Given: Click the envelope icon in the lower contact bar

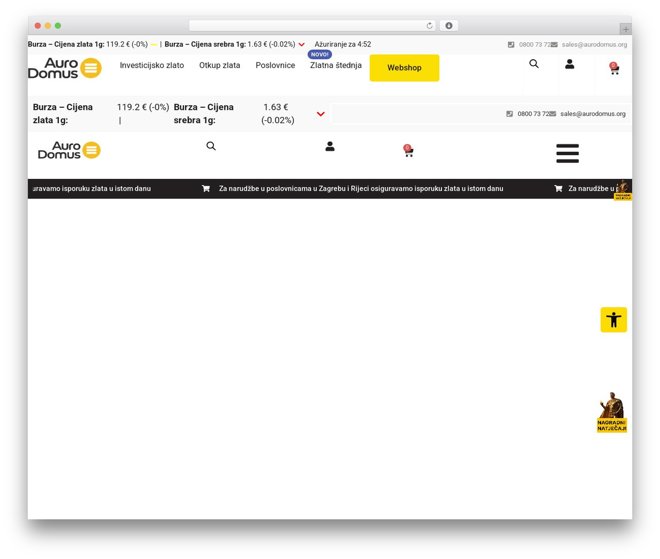Looking at the screenshot, I should click(553, 114).
